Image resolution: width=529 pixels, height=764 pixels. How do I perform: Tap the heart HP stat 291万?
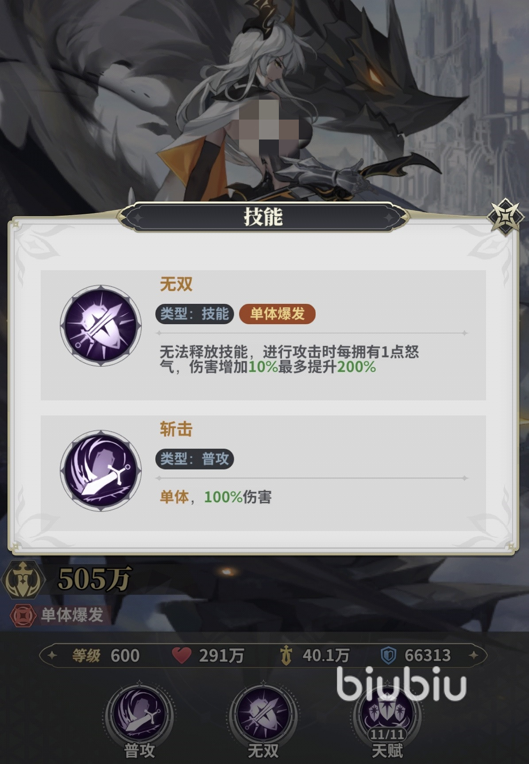[x=208, y=655]
